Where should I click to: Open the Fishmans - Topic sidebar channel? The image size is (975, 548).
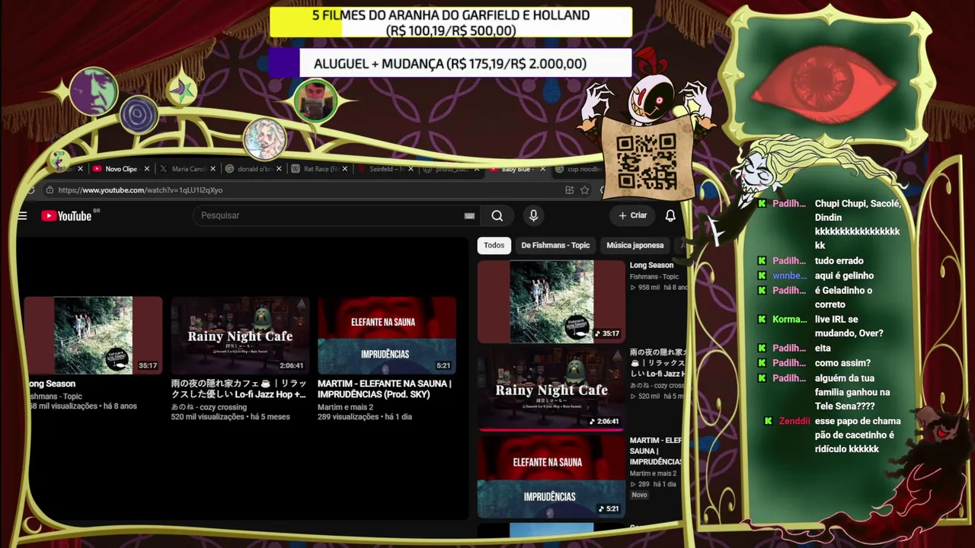[x=654, y=276]
